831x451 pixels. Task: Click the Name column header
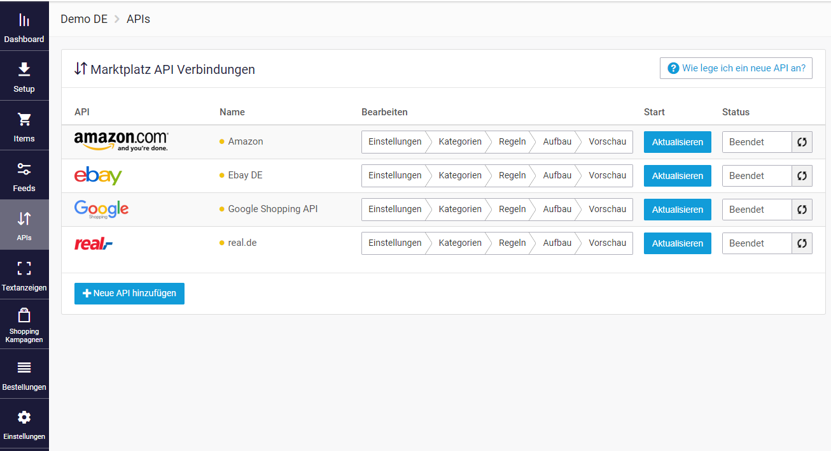pyautogui.click(x=232, y=112)
